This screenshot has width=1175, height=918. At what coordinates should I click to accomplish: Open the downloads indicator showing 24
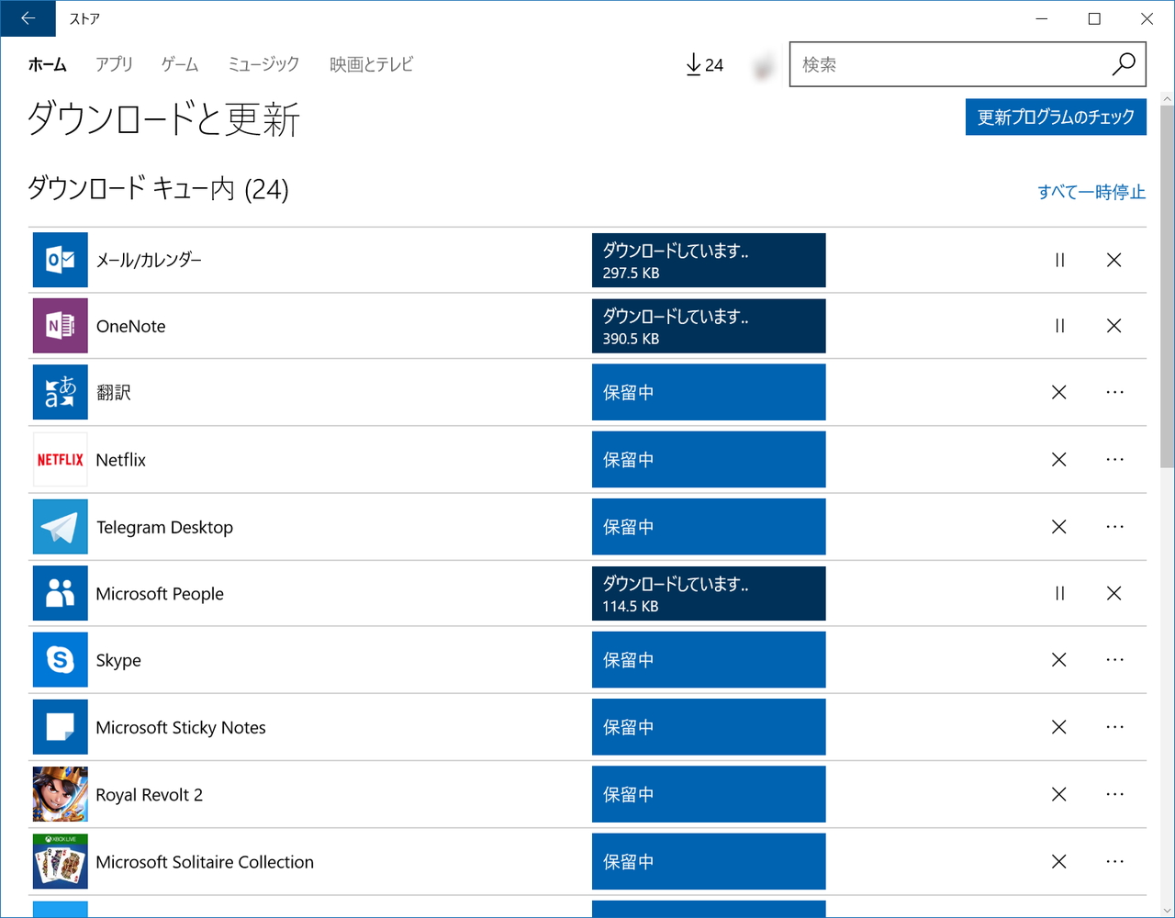702,64
